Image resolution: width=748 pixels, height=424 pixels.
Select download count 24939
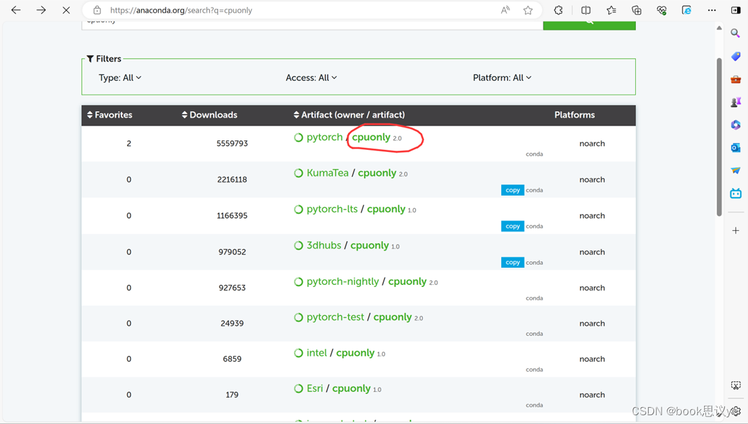pos(232,323)
